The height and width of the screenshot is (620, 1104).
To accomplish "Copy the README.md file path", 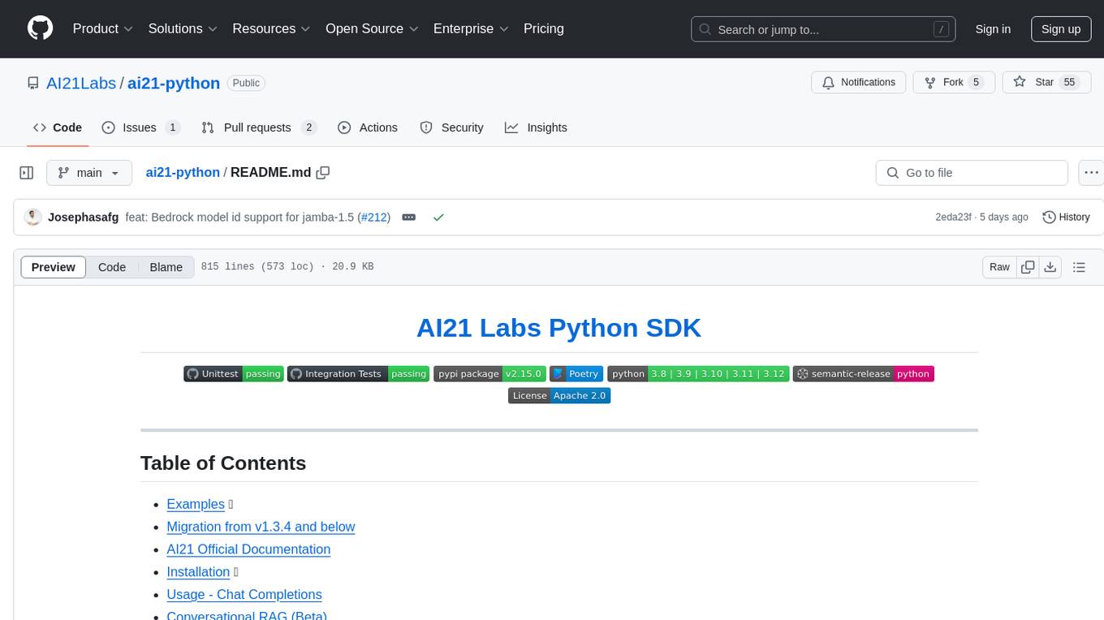I will coord(323,173).
